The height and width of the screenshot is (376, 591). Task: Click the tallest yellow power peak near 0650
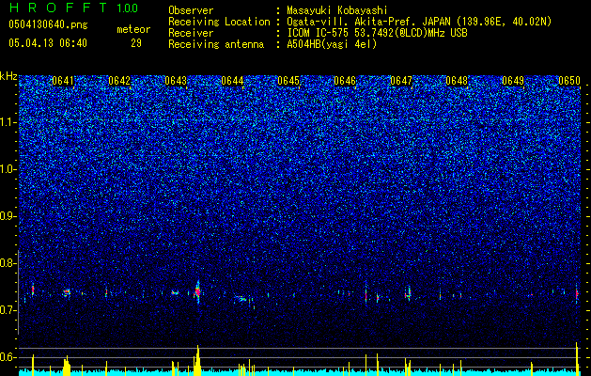[577, 358]
